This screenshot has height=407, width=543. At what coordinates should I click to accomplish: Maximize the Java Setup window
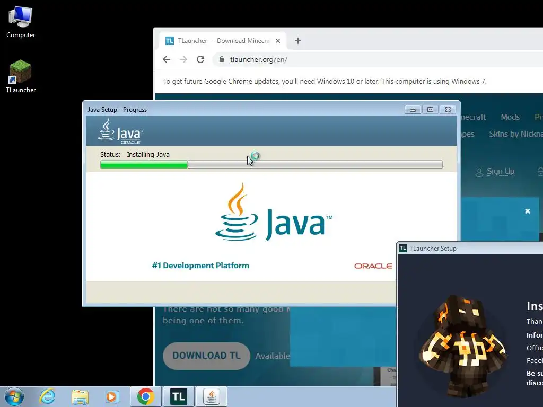click(430, 110)
